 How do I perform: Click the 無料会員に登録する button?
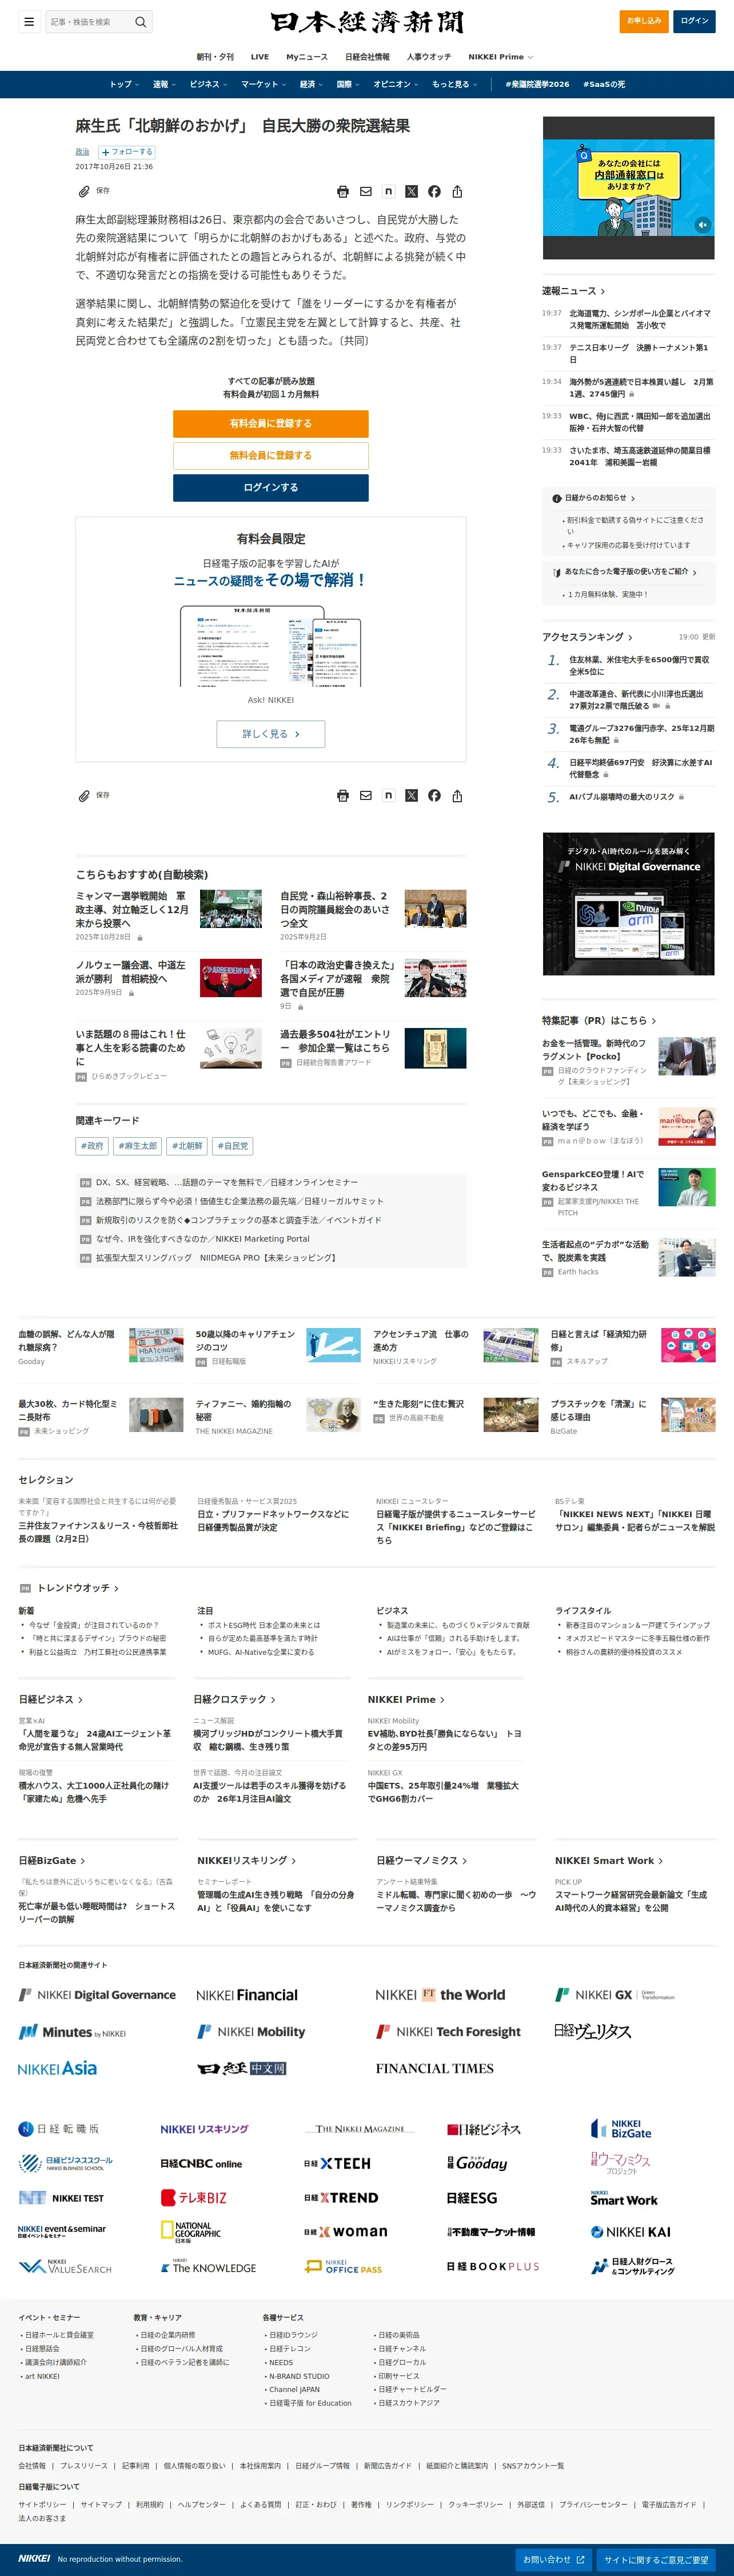click(x=271, y=455)
